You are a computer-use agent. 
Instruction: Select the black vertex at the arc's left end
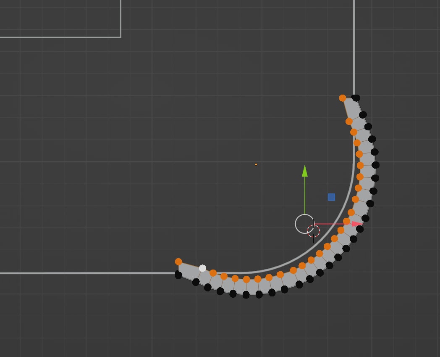coord(178,275)
